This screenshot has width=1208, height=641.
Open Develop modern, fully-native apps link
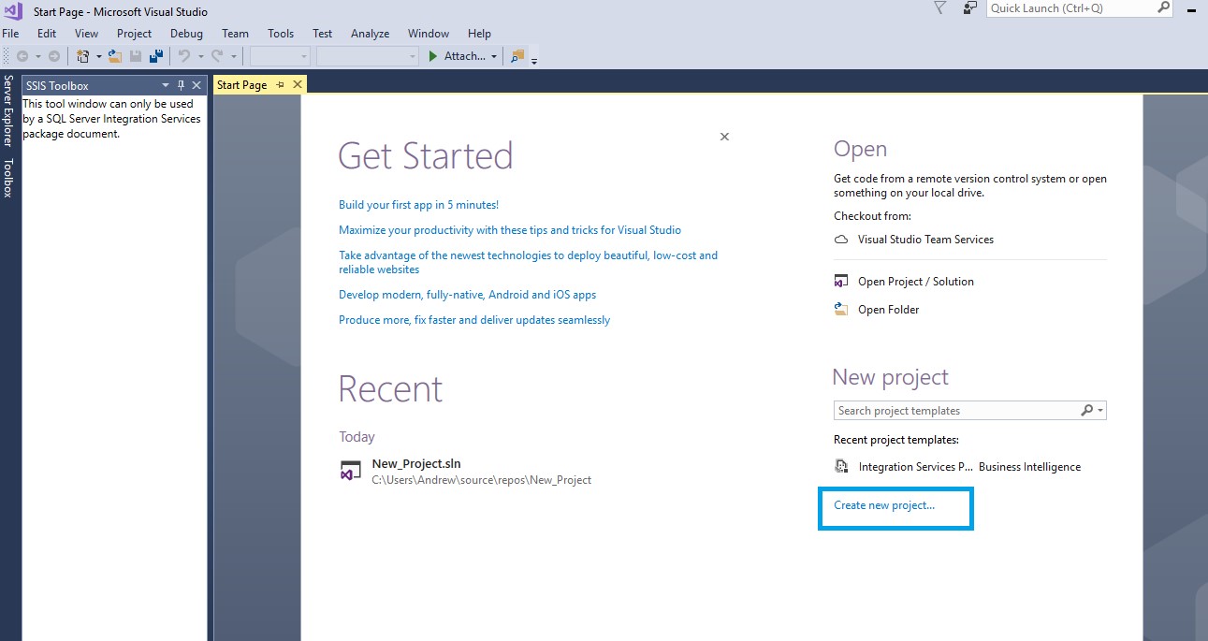[x=467, y=294]
